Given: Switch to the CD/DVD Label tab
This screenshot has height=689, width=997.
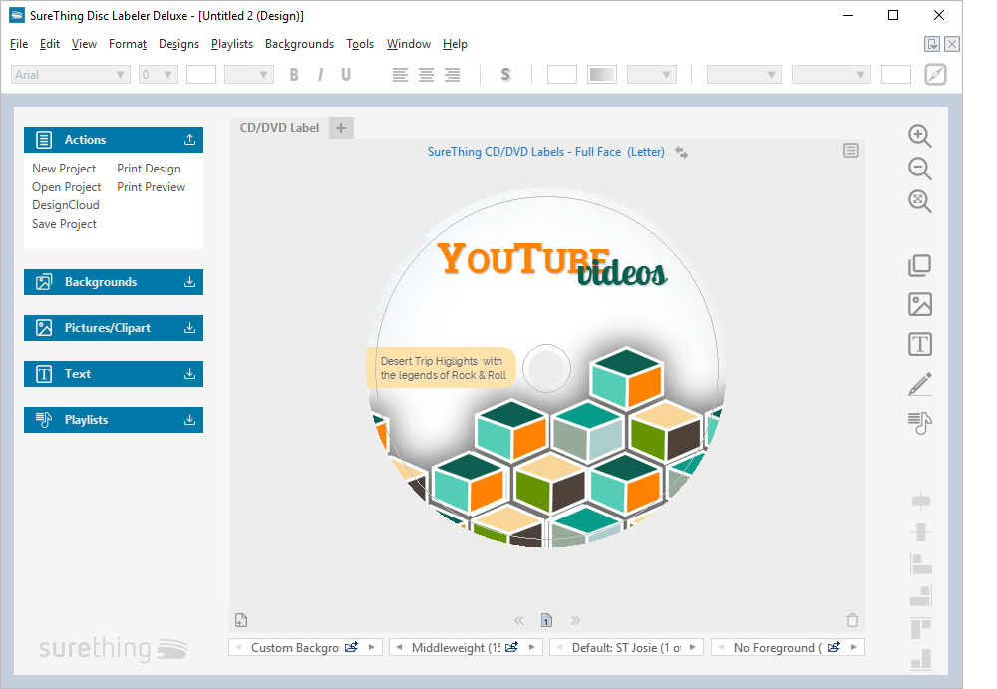Looking at the screenshot, I should click(x=278, y=127).
